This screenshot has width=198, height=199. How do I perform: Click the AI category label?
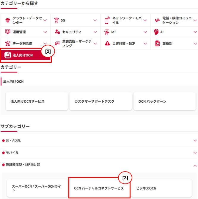162,32
